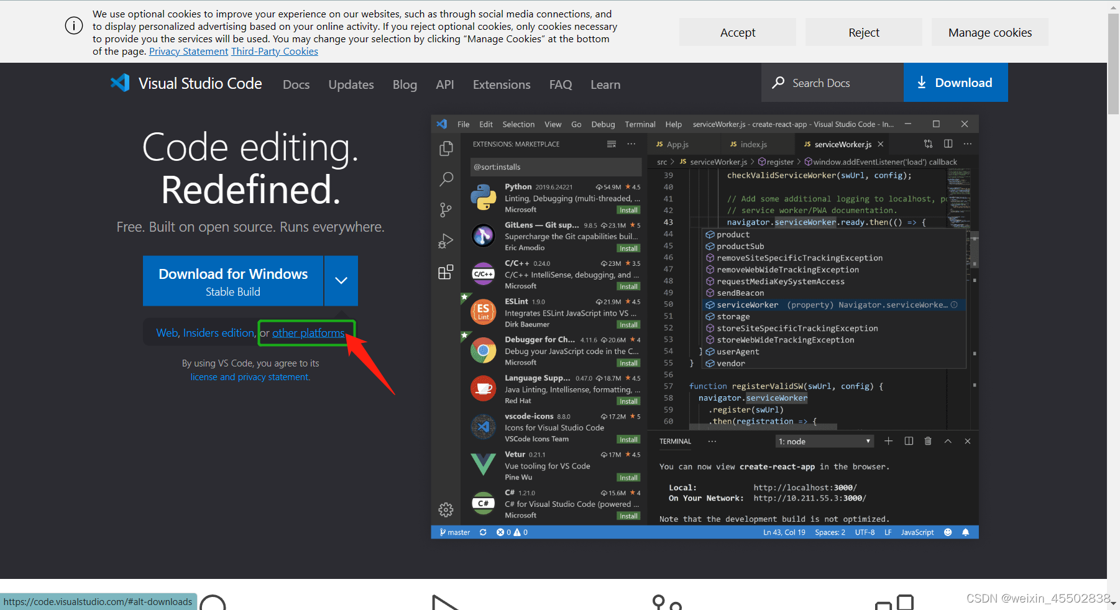
Task: Open the Third-Party Cookies link
Action: [x=275, y=52]
